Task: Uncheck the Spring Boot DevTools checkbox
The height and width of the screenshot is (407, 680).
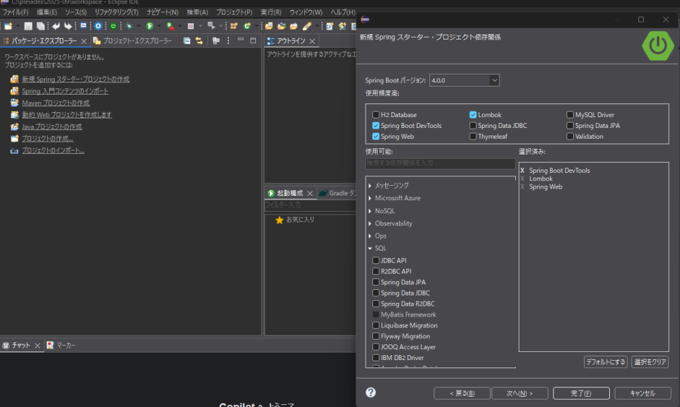Action: pos(376,126)
